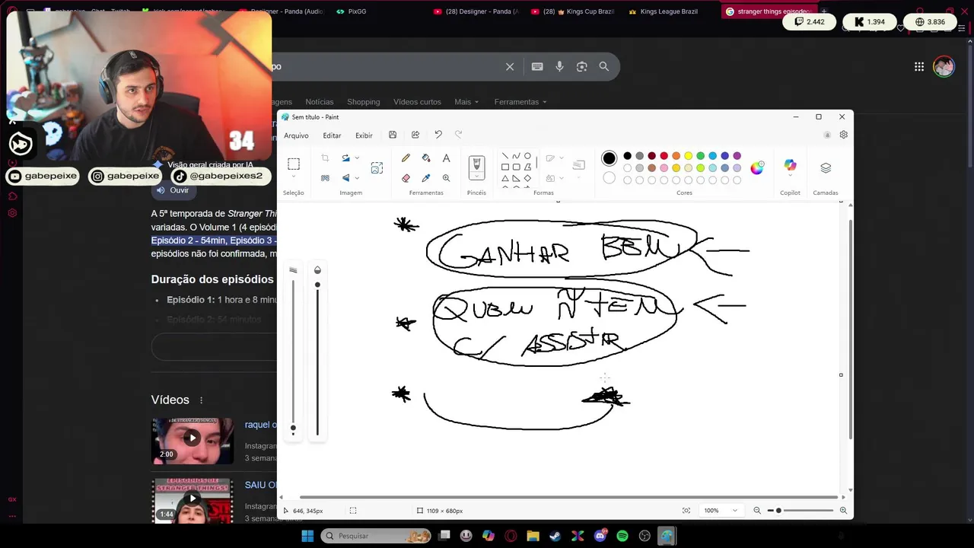The width and height of the screenshot is (974, 548).
Task: Click the Share icon in Paint
Action: (415, 135)
